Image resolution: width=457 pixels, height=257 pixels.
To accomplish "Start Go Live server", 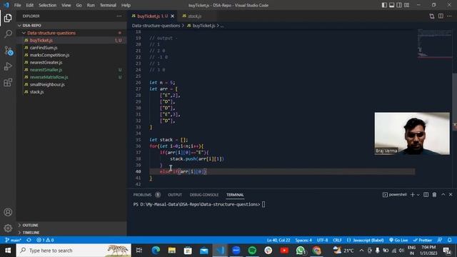I will [398, 240].
